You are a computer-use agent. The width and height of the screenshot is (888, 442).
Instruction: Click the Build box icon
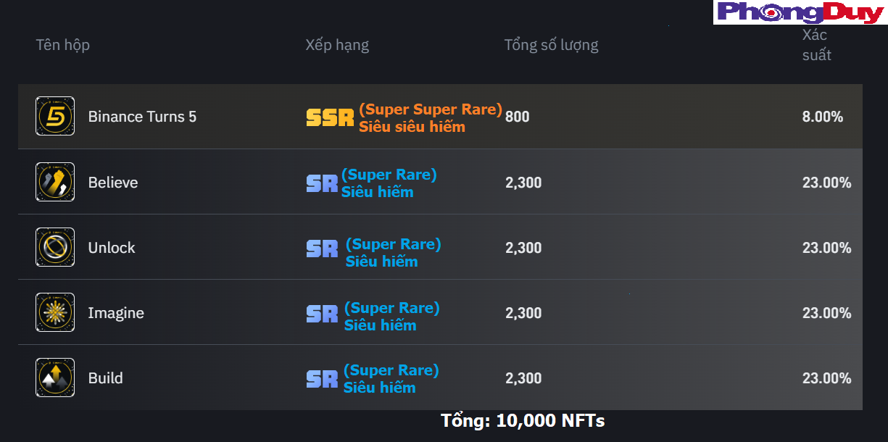[55, 378]
